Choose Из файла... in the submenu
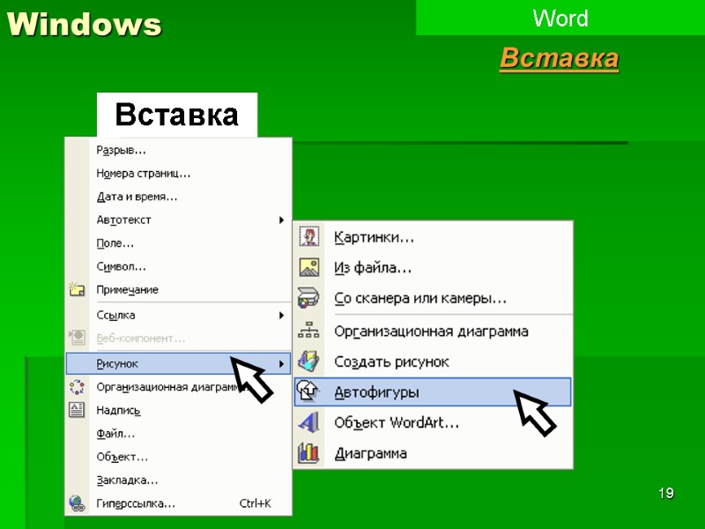The height and width of the screenshot is (529, 705). (x=433, y=268)
